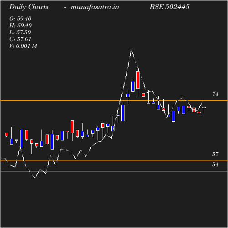Click the low value 'L: 57.50'
Viewport: 228px width, 228px height.
[x=20, y=32]
